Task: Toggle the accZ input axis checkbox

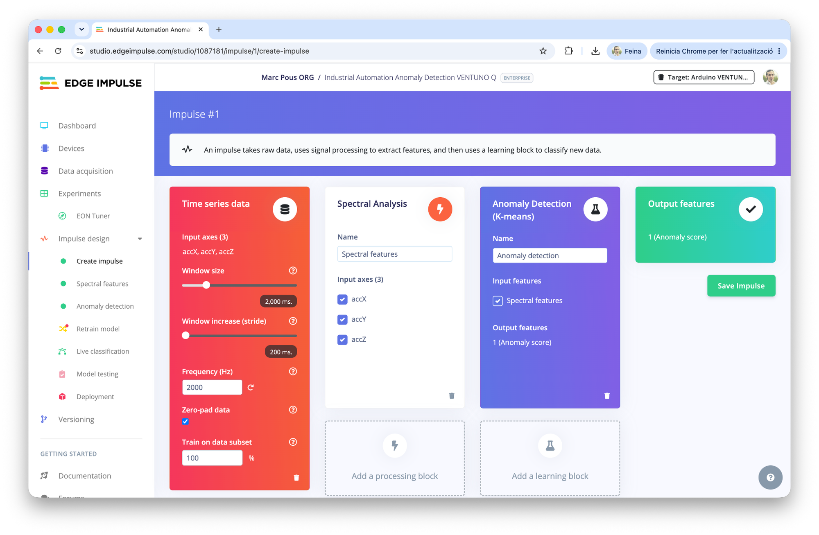Action: click(x=342, y=339)
